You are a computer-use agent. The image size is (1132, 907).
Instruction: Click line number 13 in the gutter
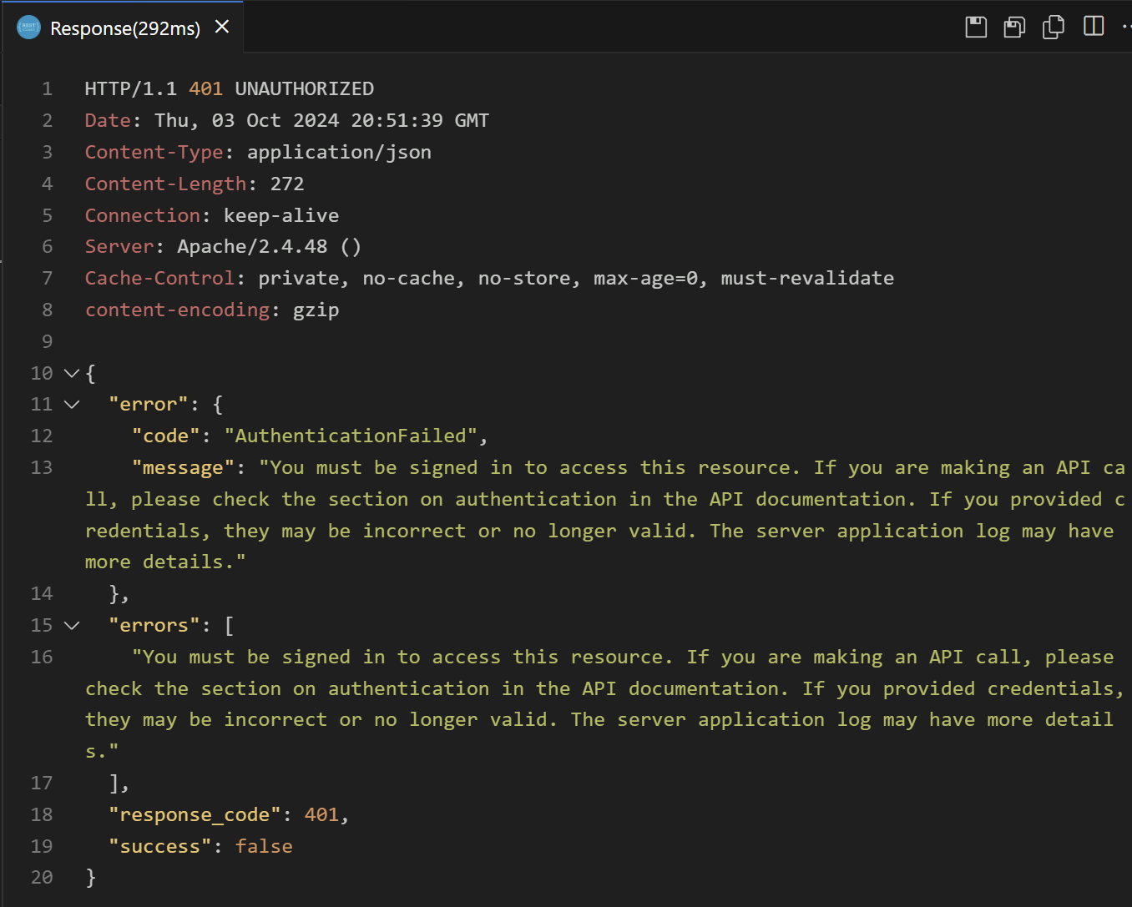[x=42, y=467]
